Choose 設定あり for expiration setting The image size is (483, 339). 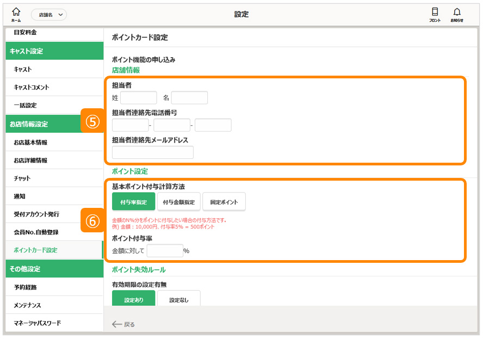pos(133,299)
